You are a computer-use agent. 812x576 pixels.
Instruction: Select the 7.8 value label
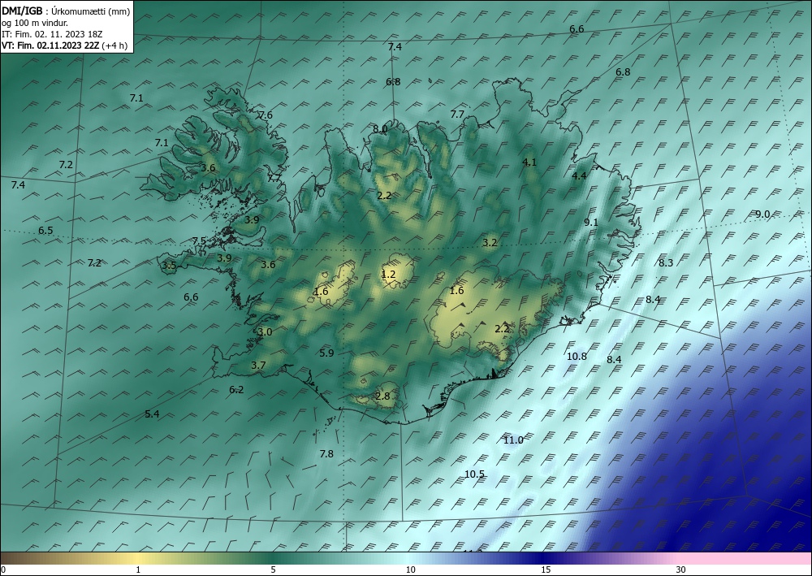click(326, 454)
